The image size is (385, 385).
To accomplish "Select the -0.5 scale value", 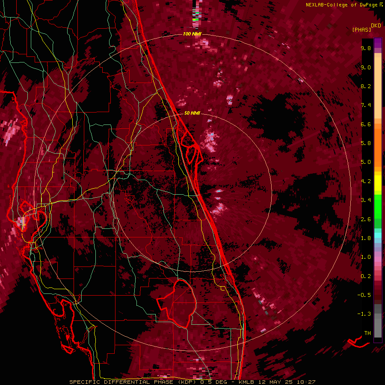I will coord(364,295).
